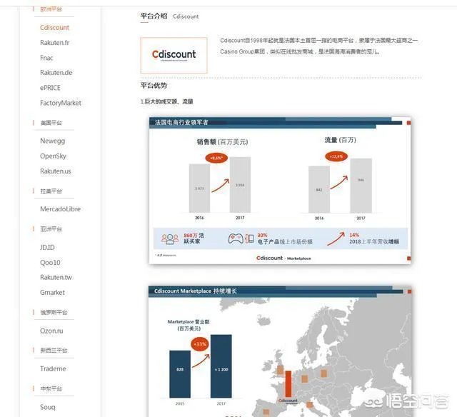Screen dimensions: 457x417
Task: Click the +33% growth badge
Action: (x=200, y=344)
